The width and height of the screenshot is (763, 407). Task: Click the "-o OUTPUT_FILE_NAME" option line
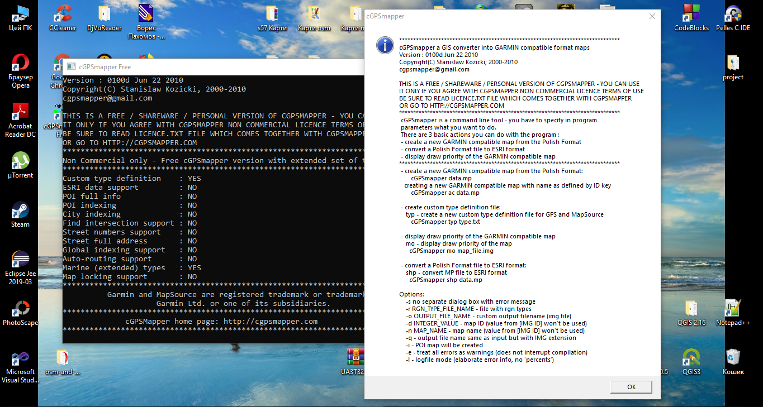pos(489,316)
